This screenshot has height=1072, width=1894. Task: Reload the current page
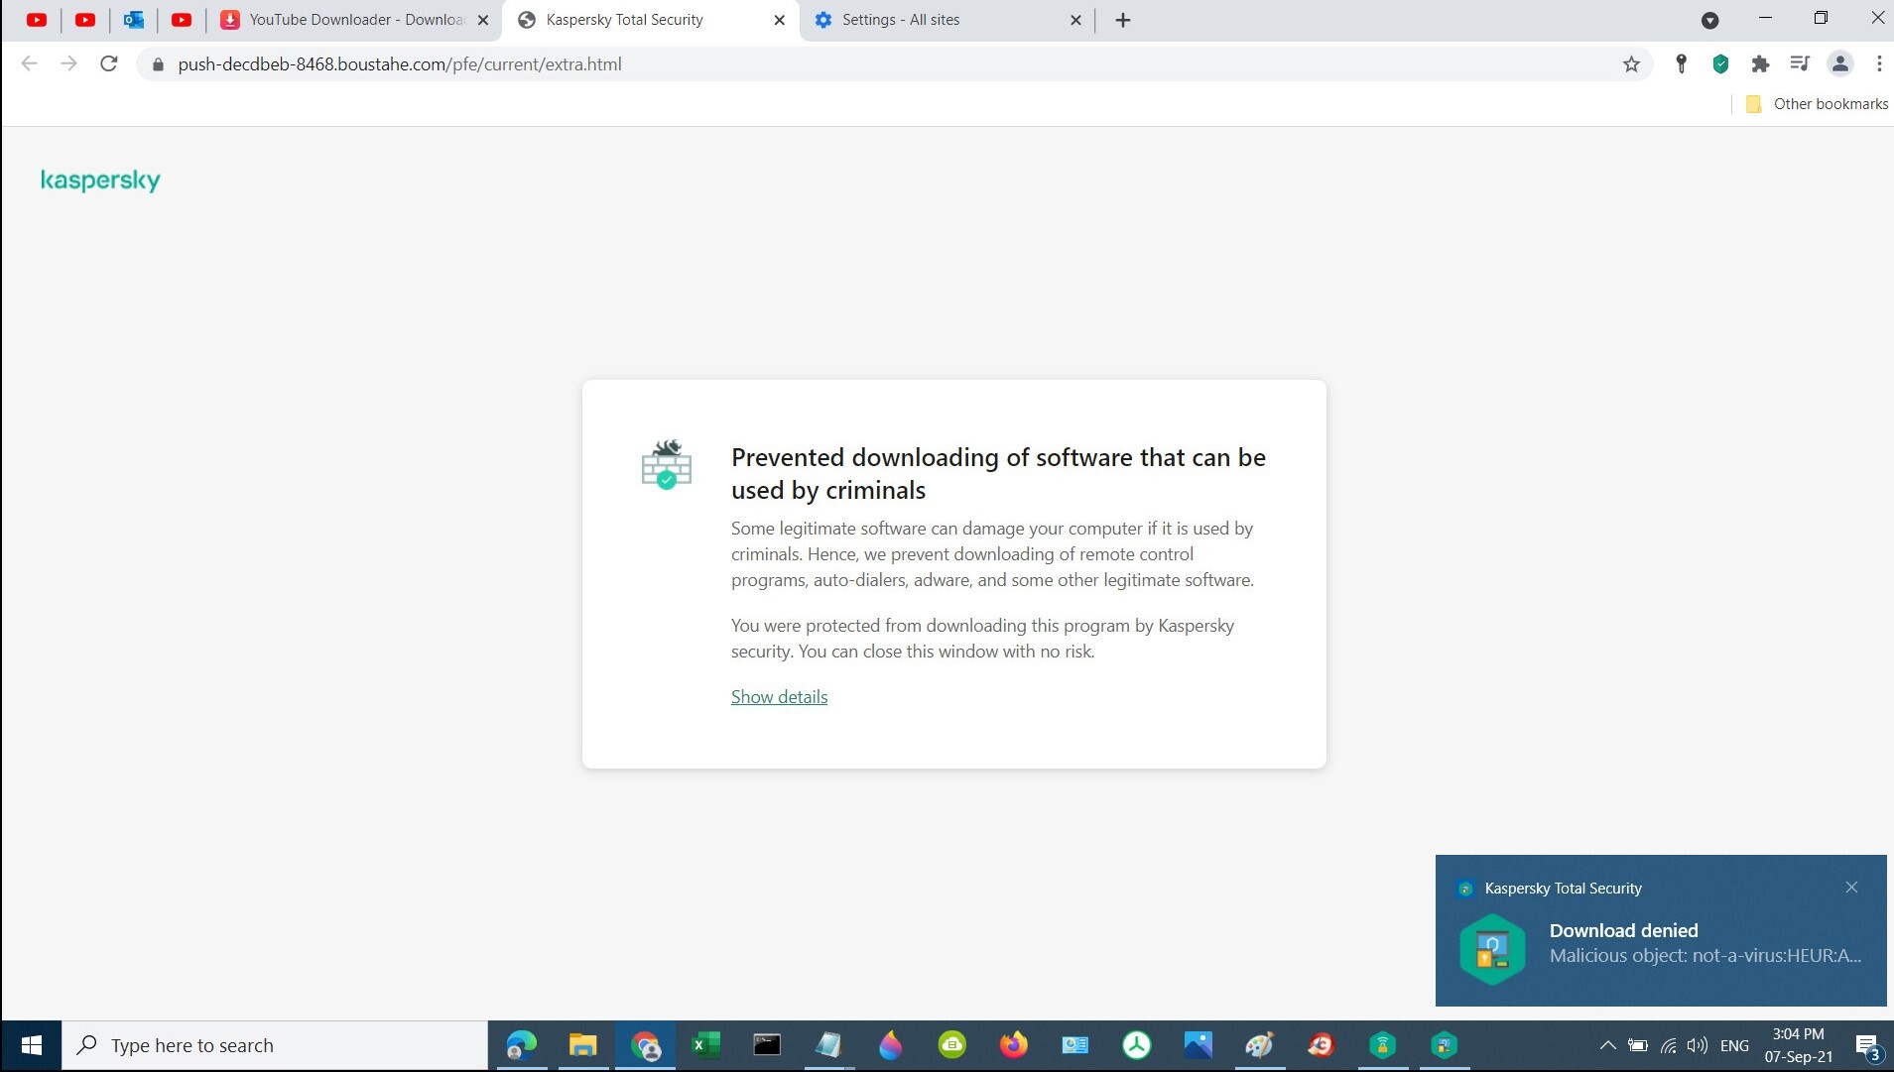click(109, 64)
